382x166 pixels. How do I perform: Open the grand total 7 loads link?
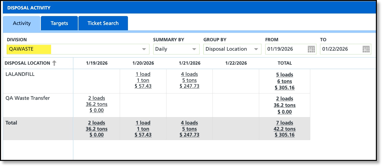(x=285, y=123)
